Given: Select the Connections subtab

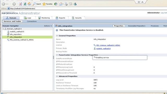Looking at the screenshot, I should click(32, 21).
